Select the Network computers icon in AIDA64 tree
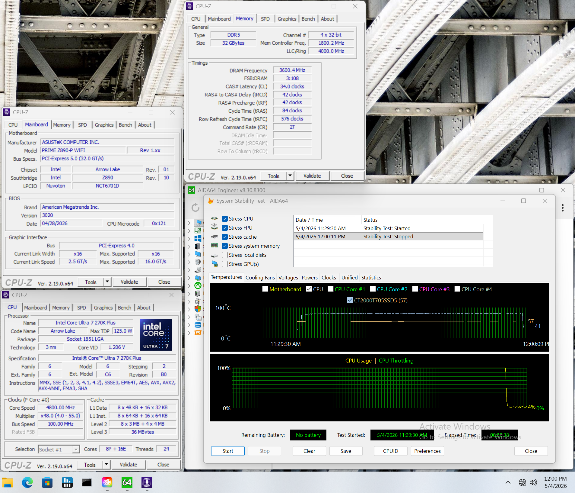The image size is (575, 493). pos(198,278)
